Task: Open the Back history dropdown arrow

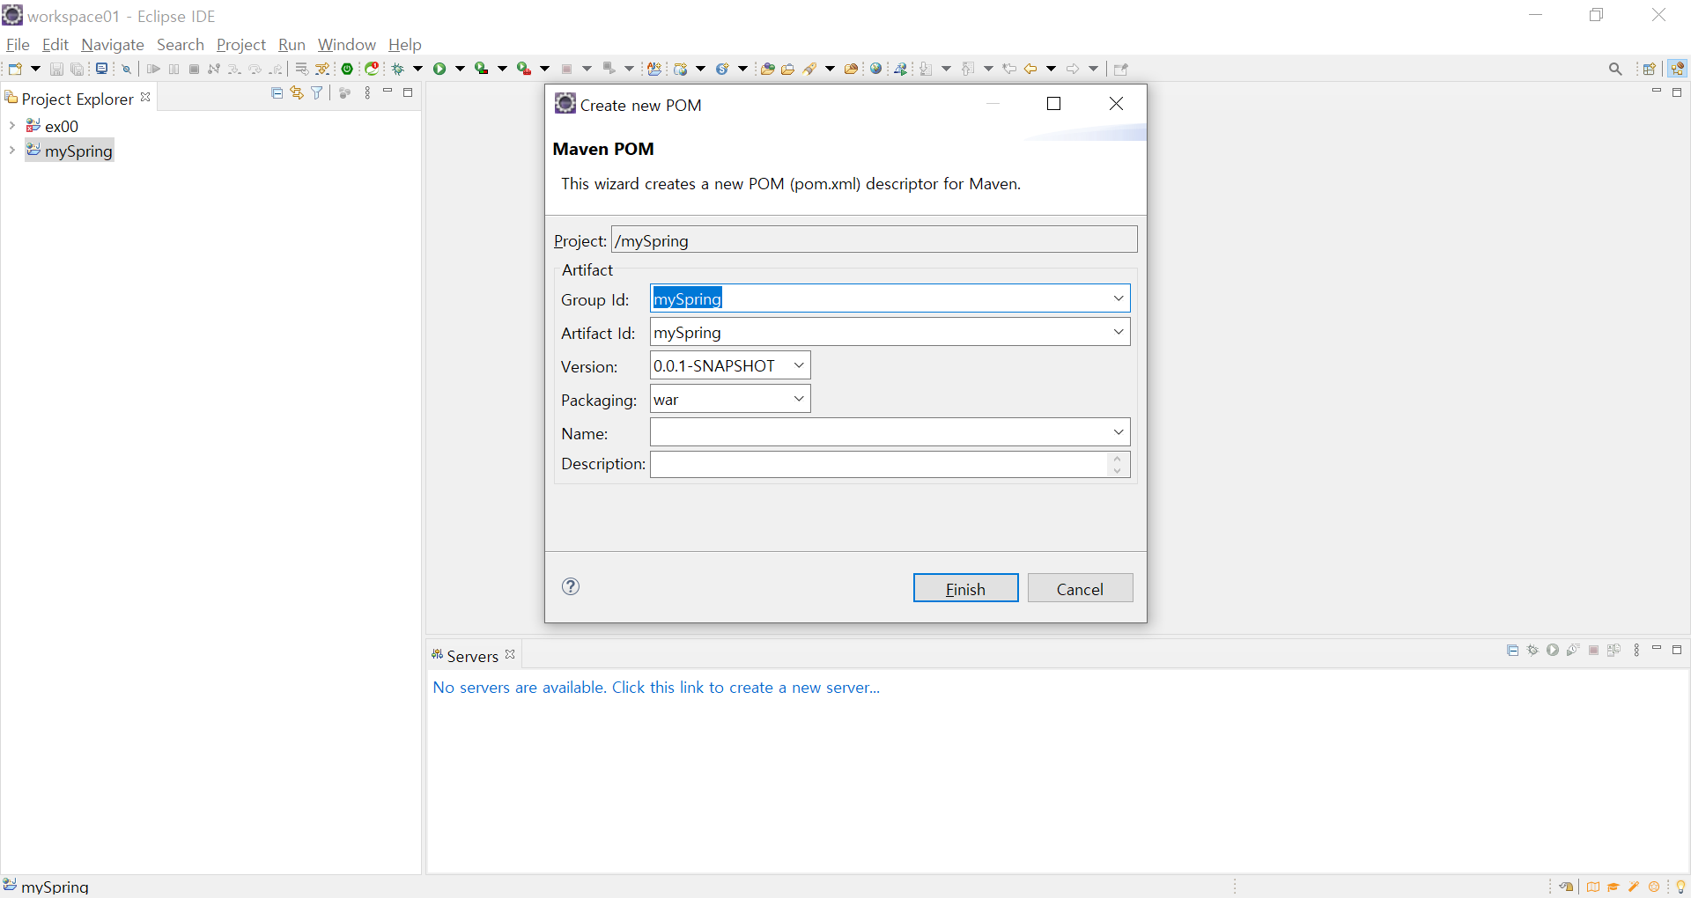Action: 1051,69
